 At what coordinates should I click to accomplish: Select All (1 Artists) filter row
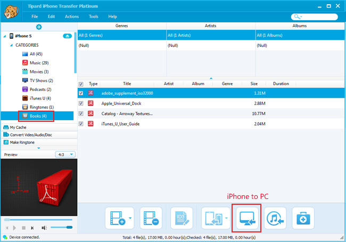pyautogui.click(x=211, y=35)
